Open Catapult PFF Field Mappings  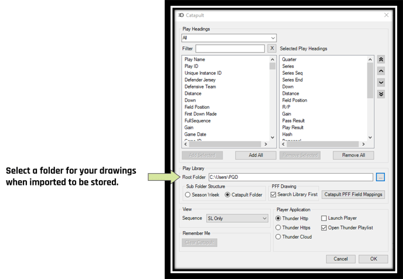(353, 195)
